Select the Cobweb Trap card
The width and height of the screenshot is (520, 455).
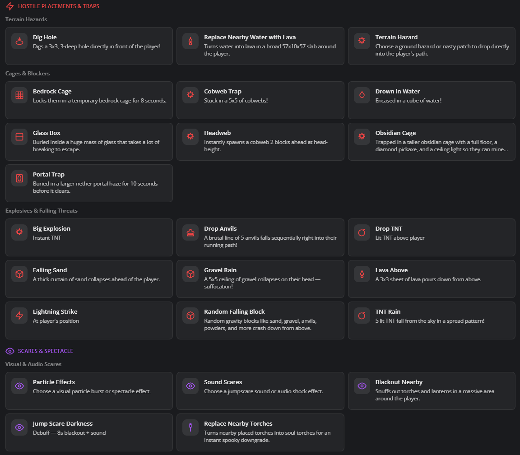tap(260, 100)
